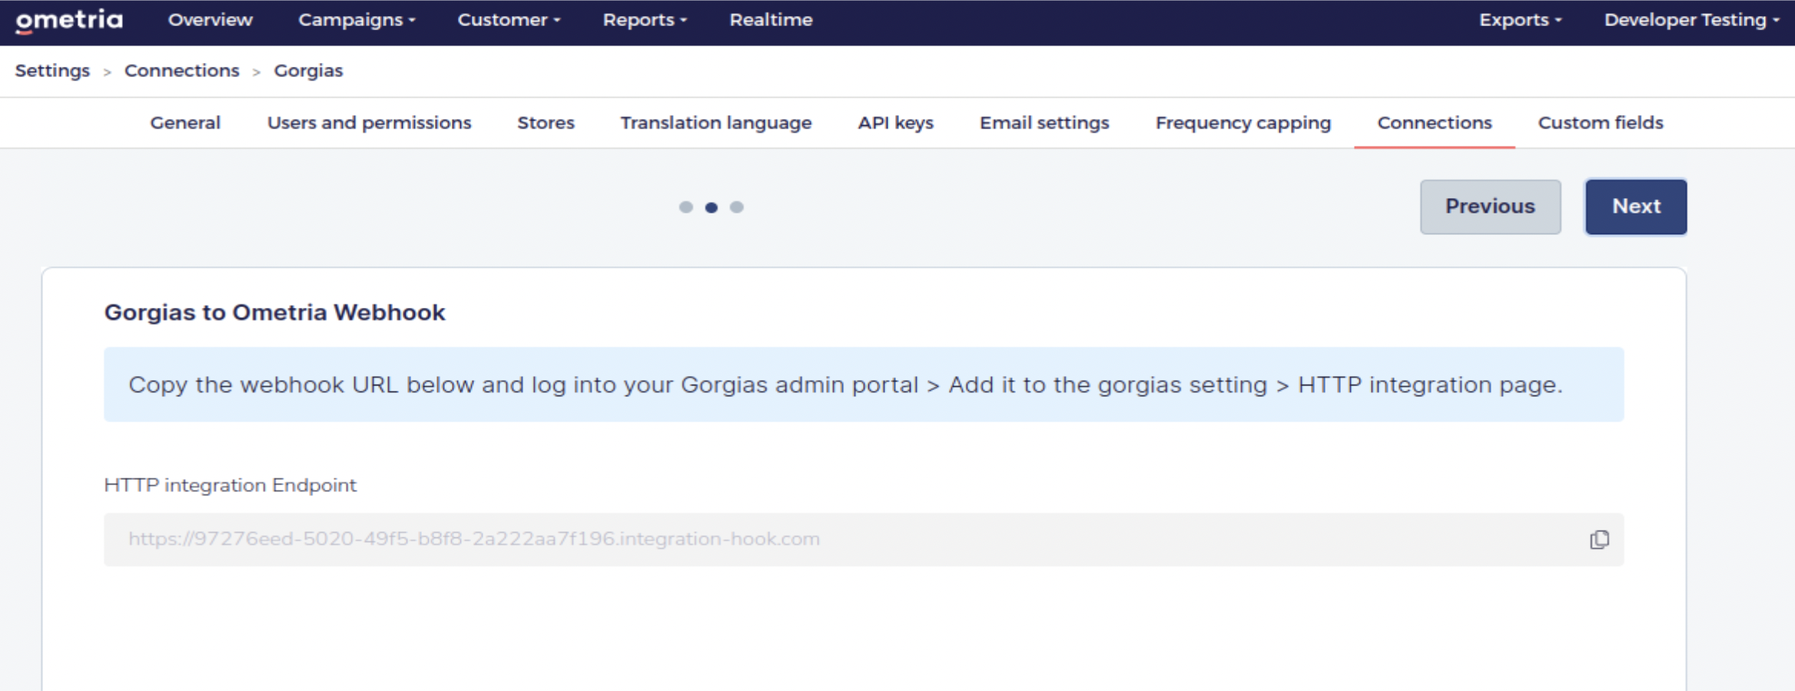Expand the Exports dropdown
This screenshot has width=1795, height=691.
1518,20
